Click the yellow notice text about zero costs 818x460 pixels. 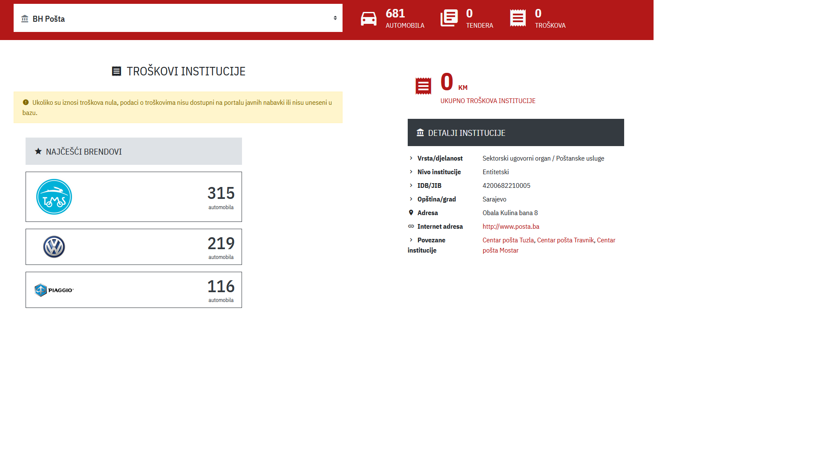point(177,108)
